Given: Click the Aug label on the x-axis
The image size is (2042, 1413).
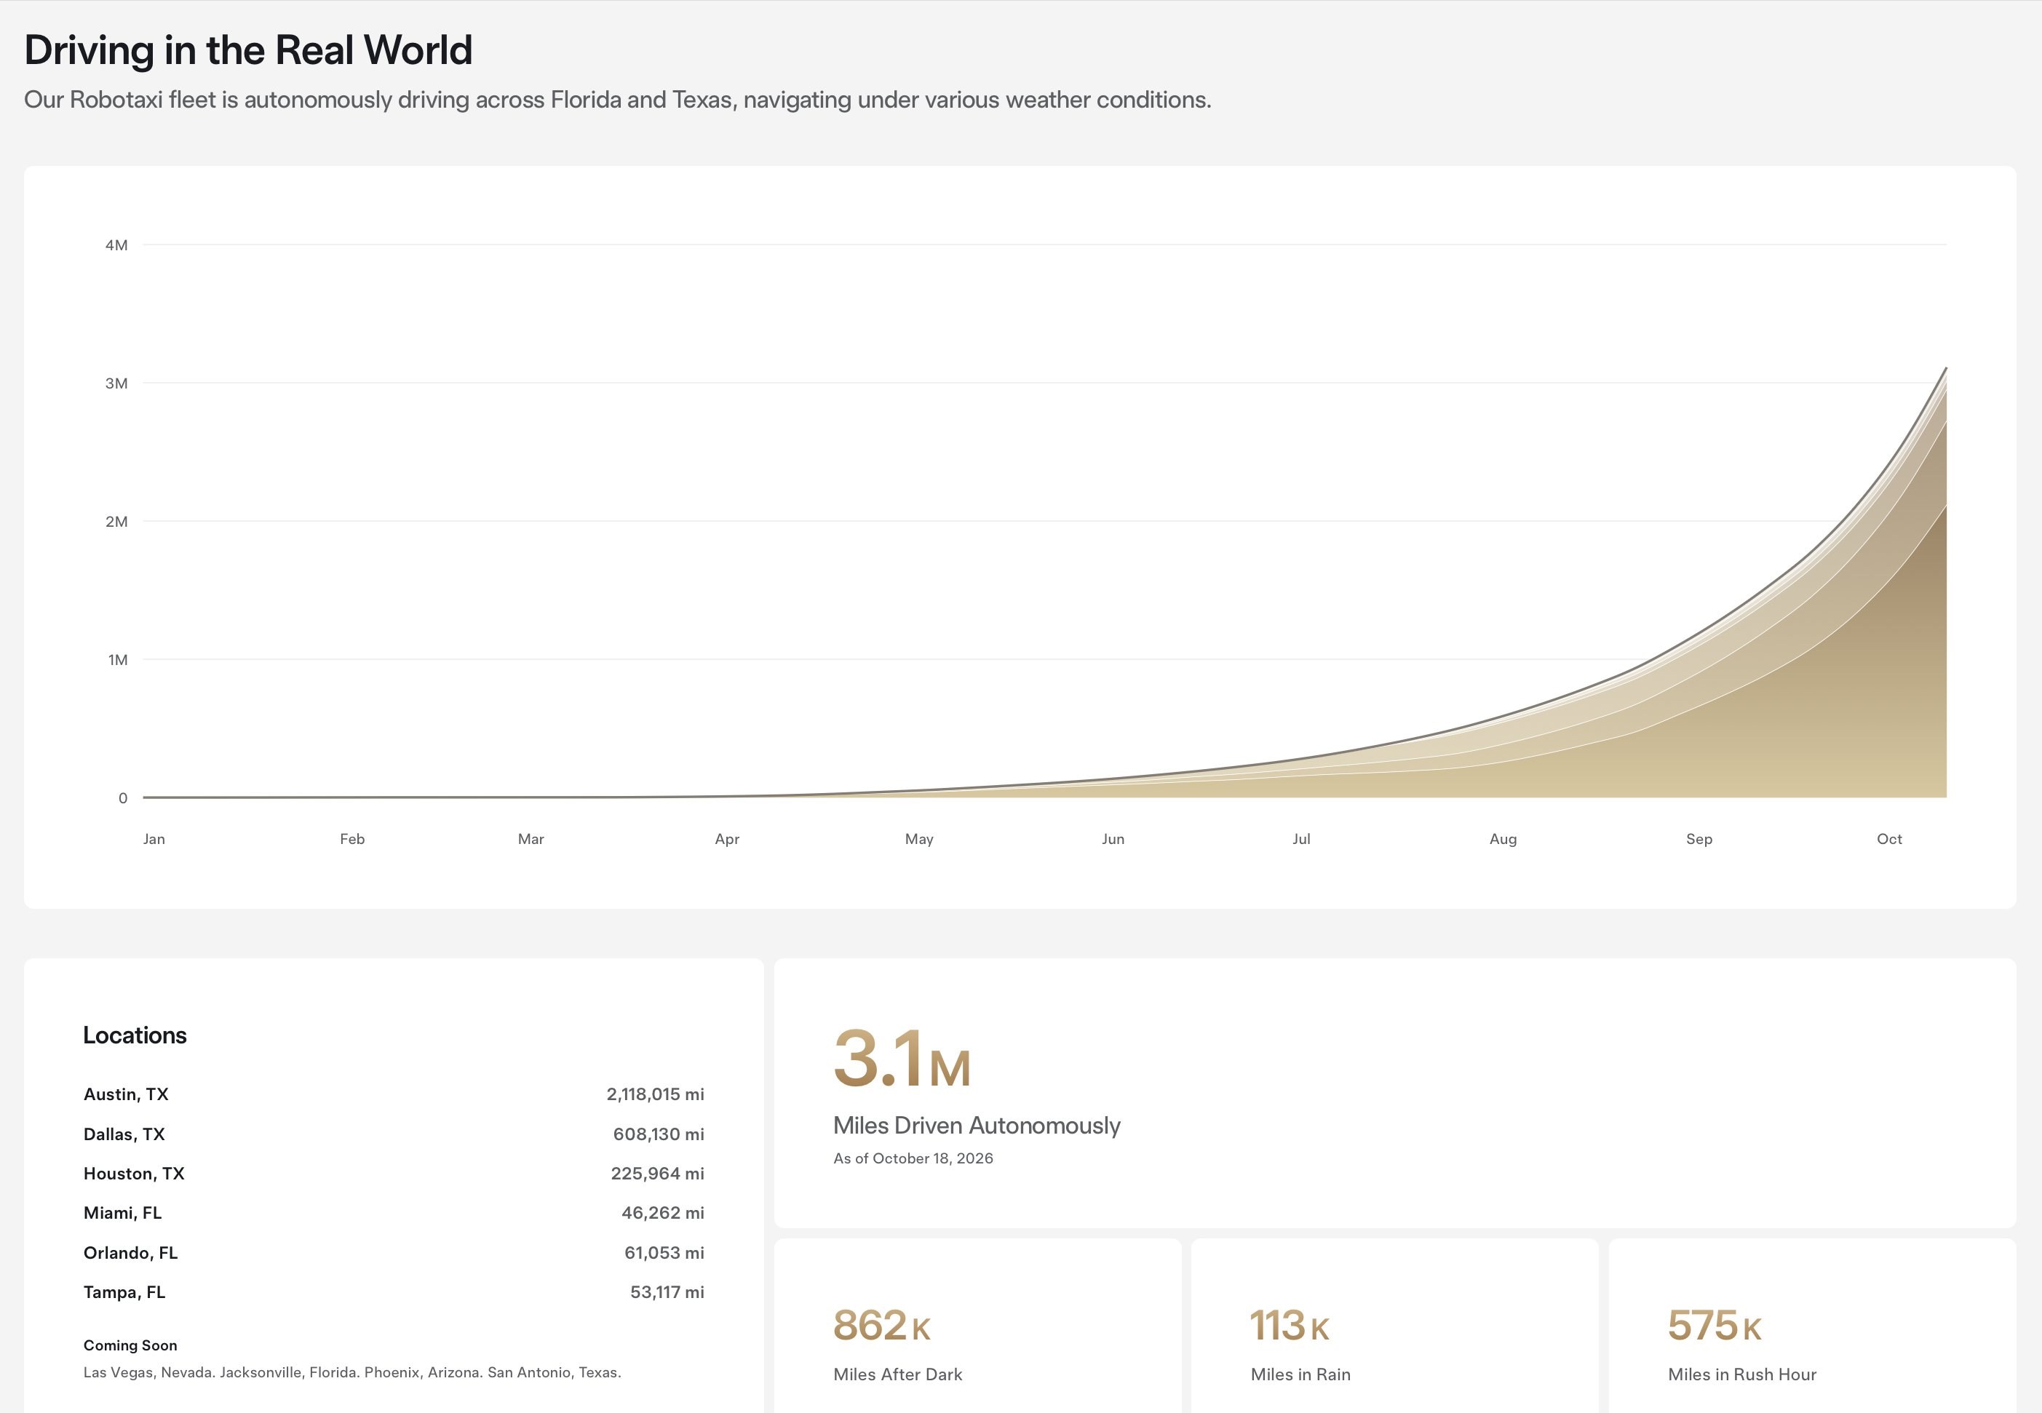Looking at the screenshot, I should 1503,838.
